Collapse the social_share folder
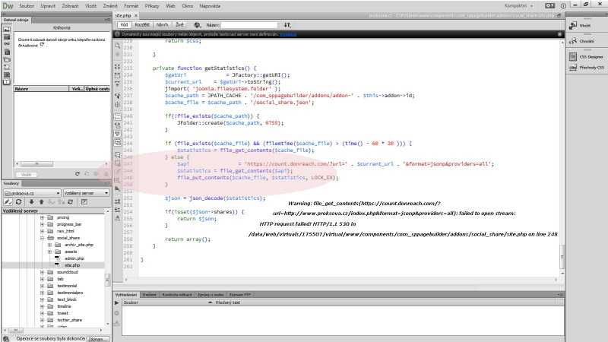This screenshot has height=342, width=608. tap(42, 238)
